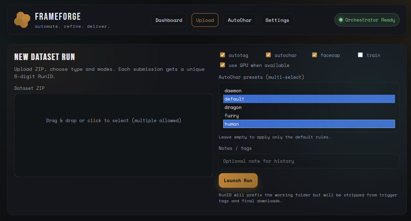Open the Dashboard tab
Screen dimensions: 411x221
coord(169,20)
